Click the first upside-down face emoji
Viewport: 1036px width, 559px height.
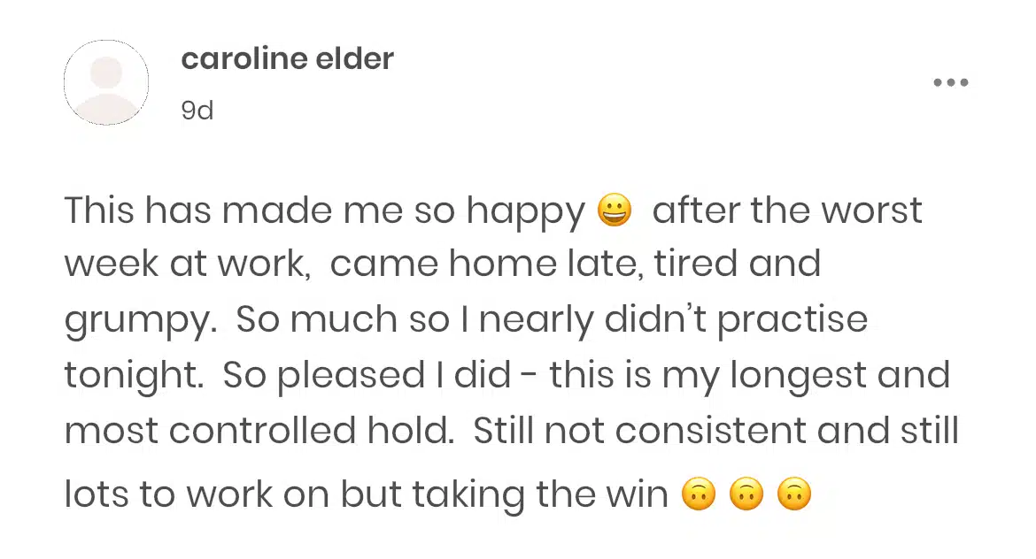[698, 494]
